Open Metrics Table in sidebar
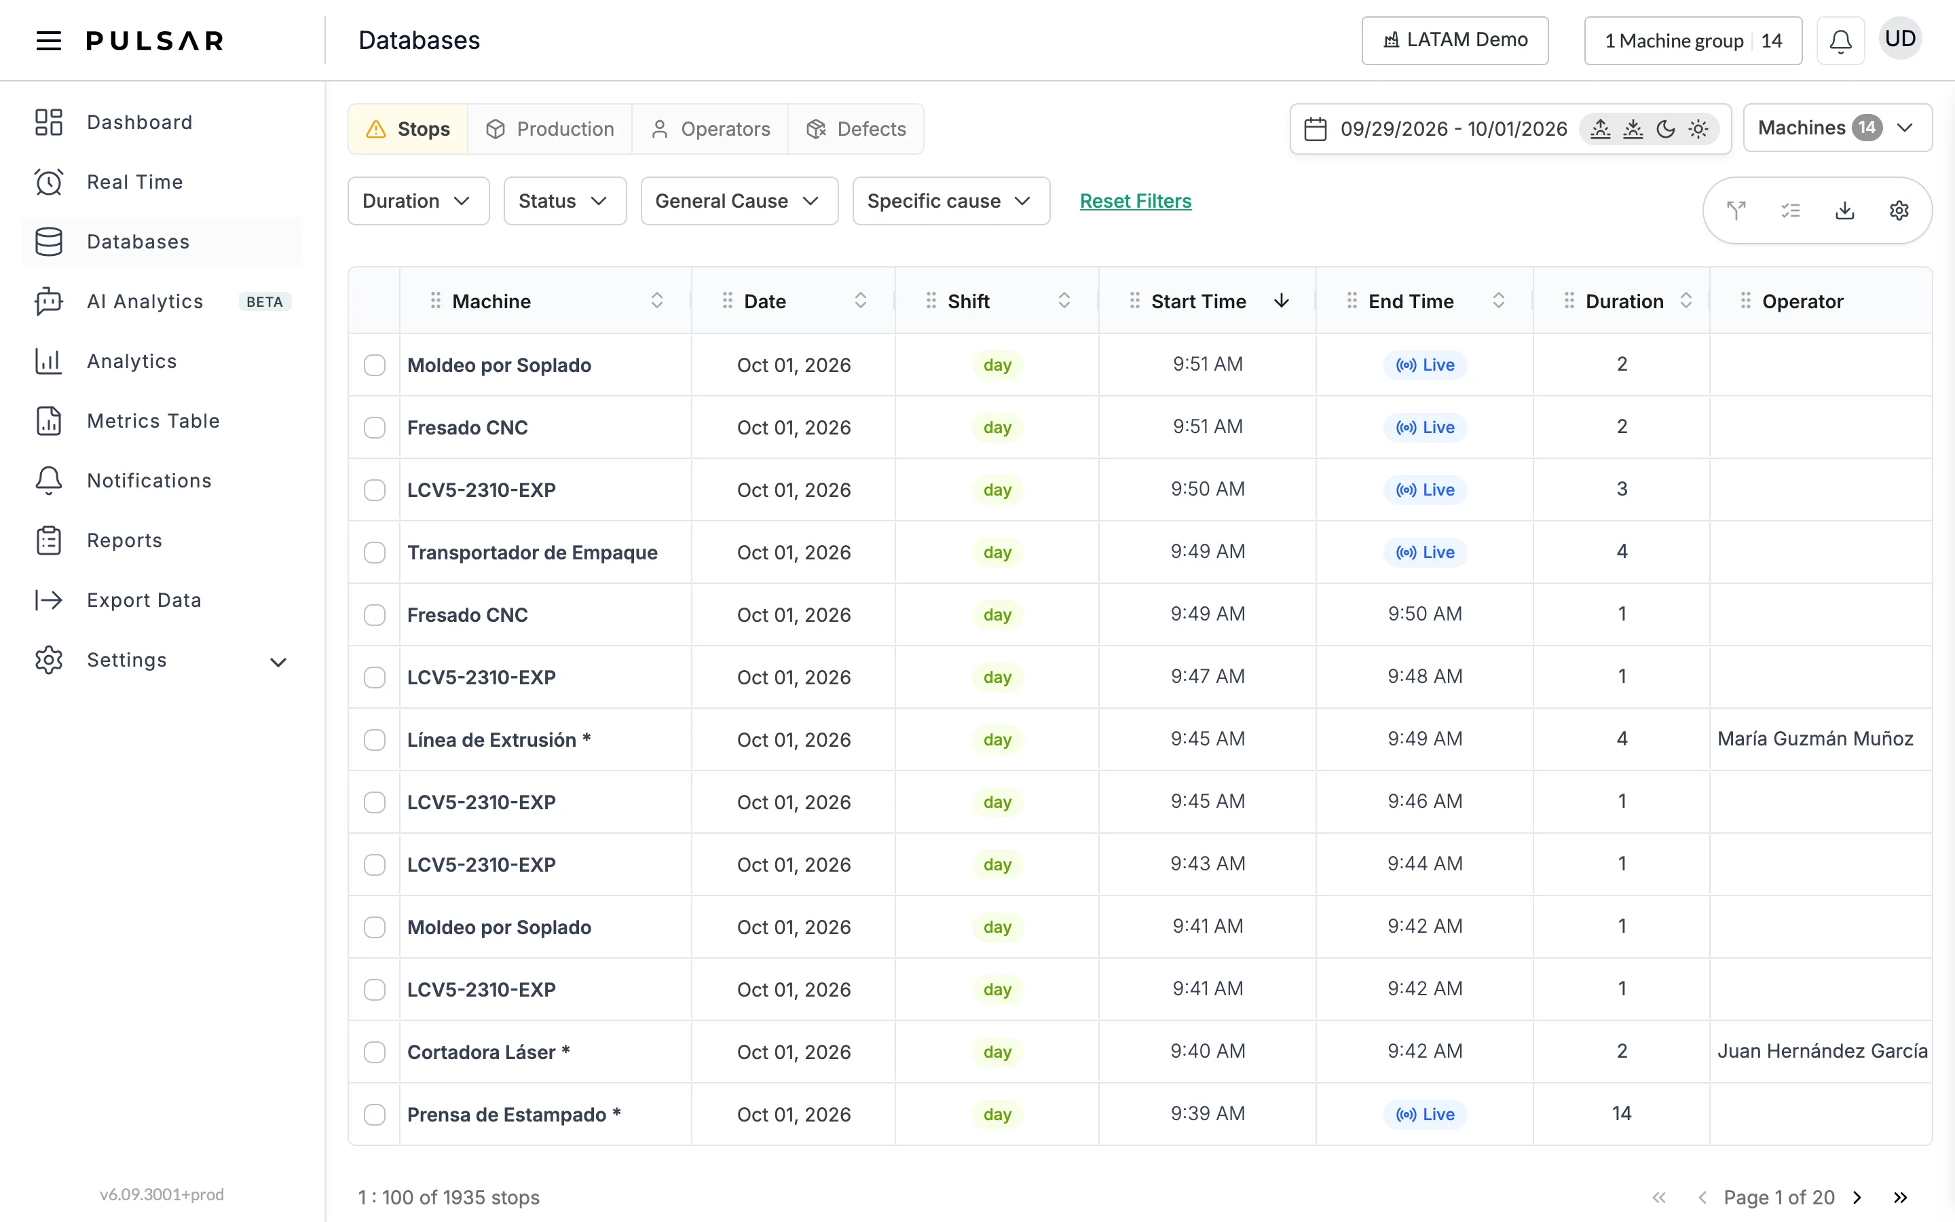This screenshot has height=1222, width=1955. (x=162, y=421)
